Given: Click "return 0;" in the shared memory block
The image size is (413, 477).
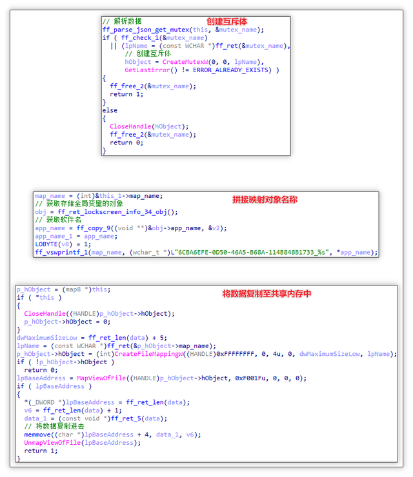Looking at the screenshot, I should [41, 370].
